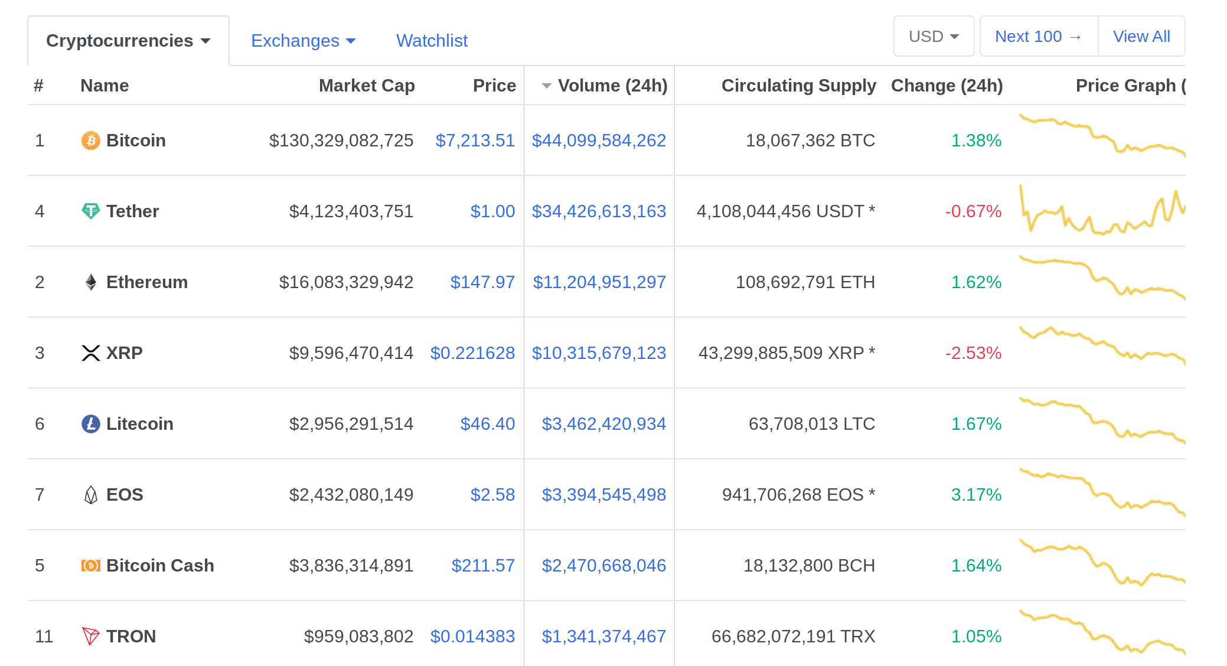Click EOS change 3.17%
This screenshot has height=666, width=1227.
pos(977,495)
